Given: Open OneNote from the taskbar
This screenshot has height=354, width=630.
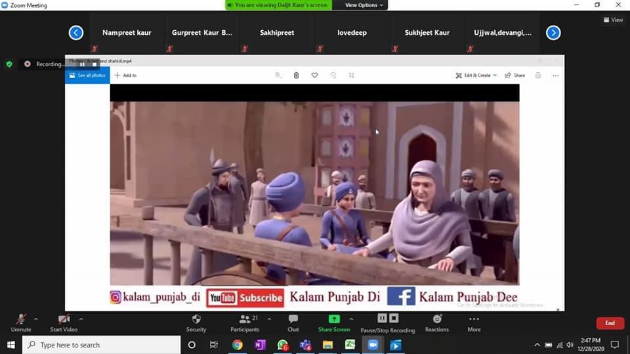Looking at the screenshot, I should pyautogui.click(x=260, y=345).
